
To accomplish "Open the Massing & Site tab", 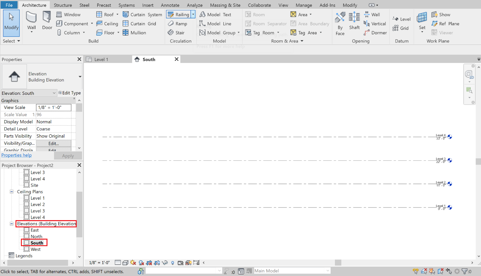I will coord(225,5).
